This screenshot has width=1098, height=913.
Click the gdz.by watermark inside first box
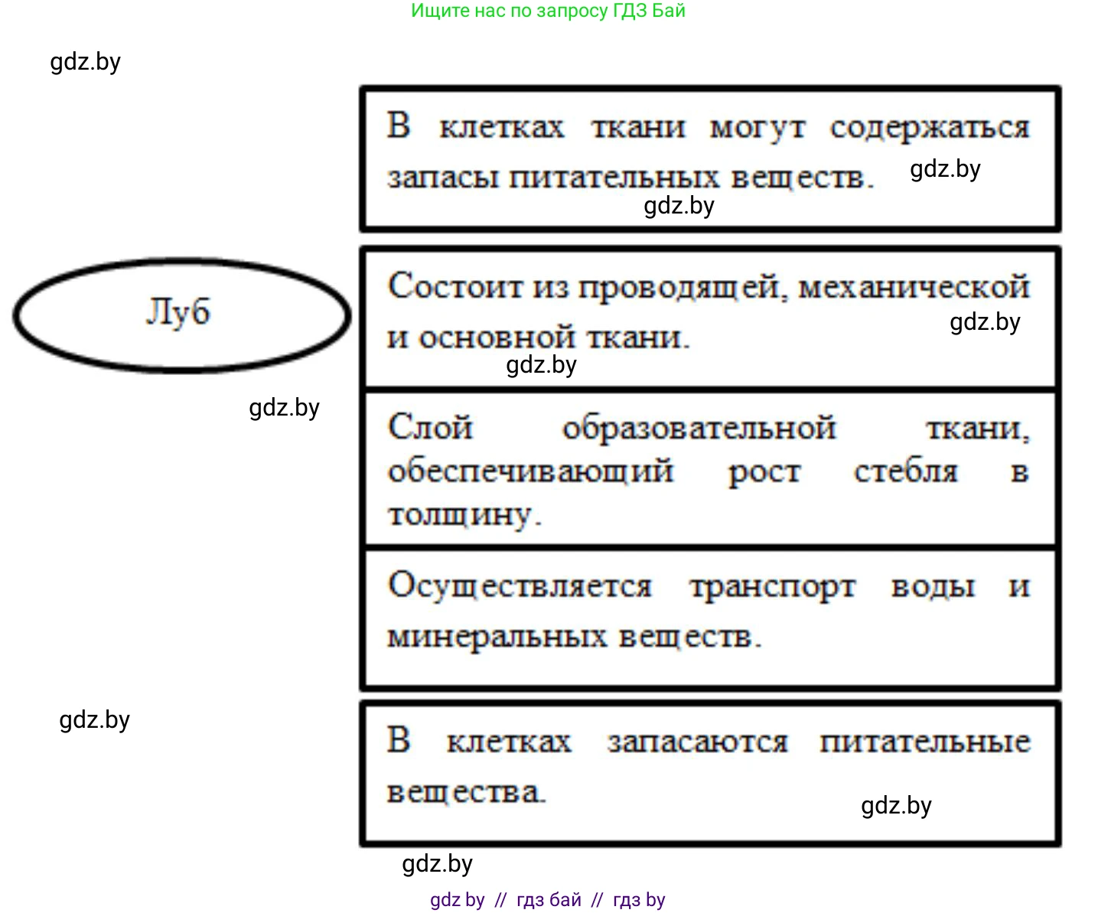pyautogui.click(x=678, y=205)
